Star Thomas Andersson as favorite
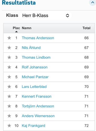The width and height of the screenshot is (96, 131). (x=9, y=38)
